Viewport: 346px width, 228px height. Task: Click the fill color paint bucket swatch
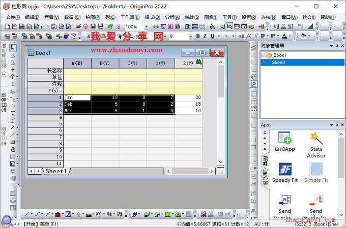pyautogui.click(x=304, y=36)
